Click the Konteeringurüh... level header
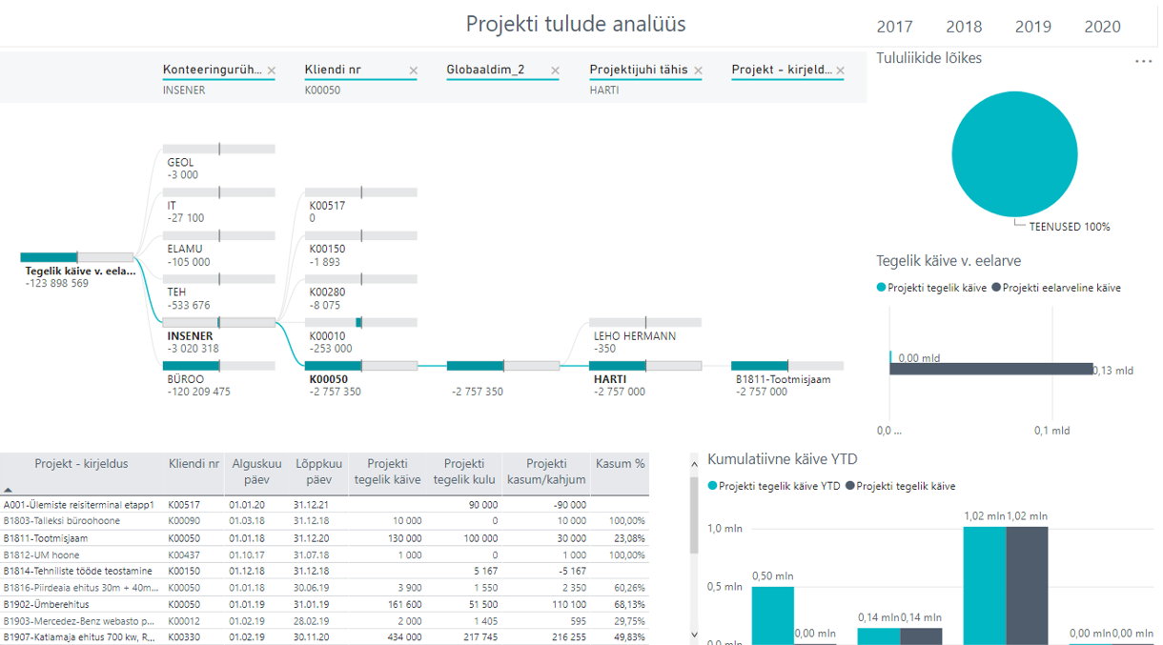1163x645 pixels. point(213,71)
